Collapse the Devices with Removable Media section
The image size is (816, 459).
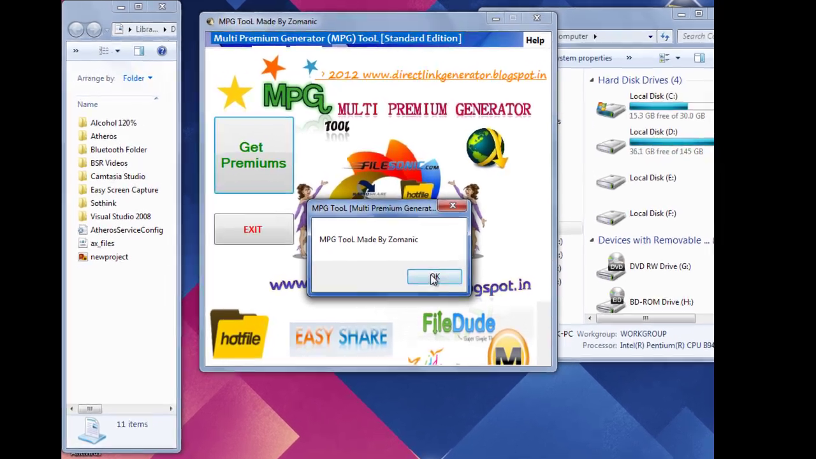[x=592, y=240]
